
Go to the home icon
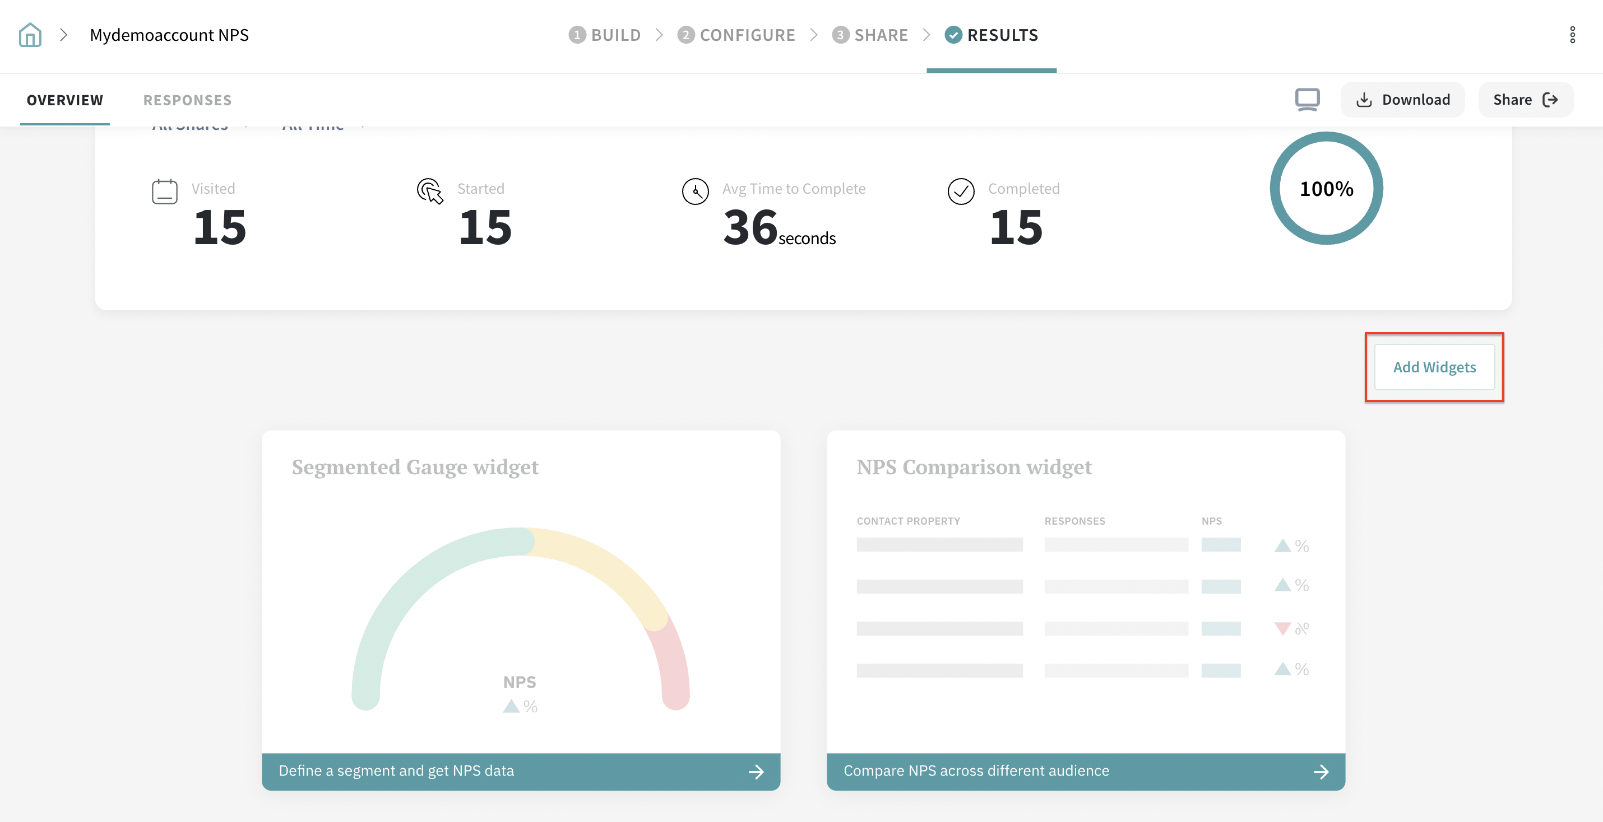pos(30,35)
